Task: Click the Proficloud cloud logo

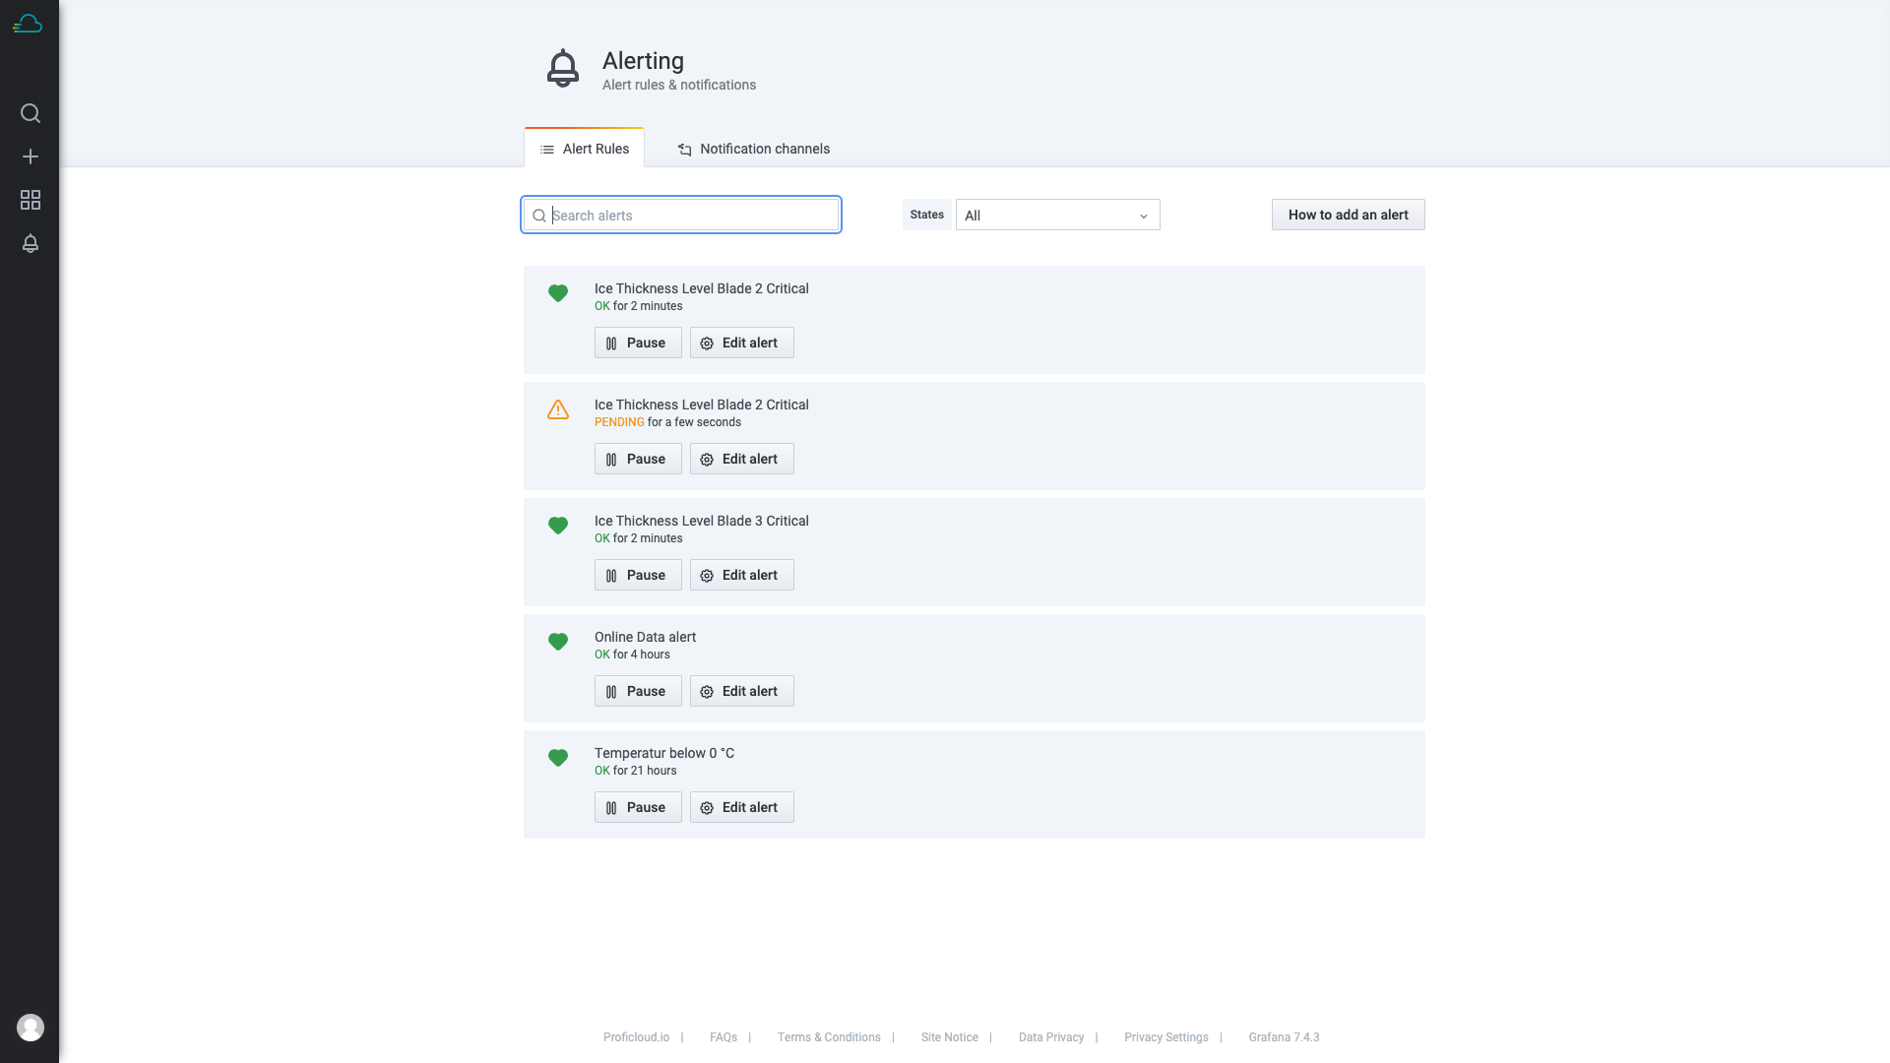Action: point(28,24)
